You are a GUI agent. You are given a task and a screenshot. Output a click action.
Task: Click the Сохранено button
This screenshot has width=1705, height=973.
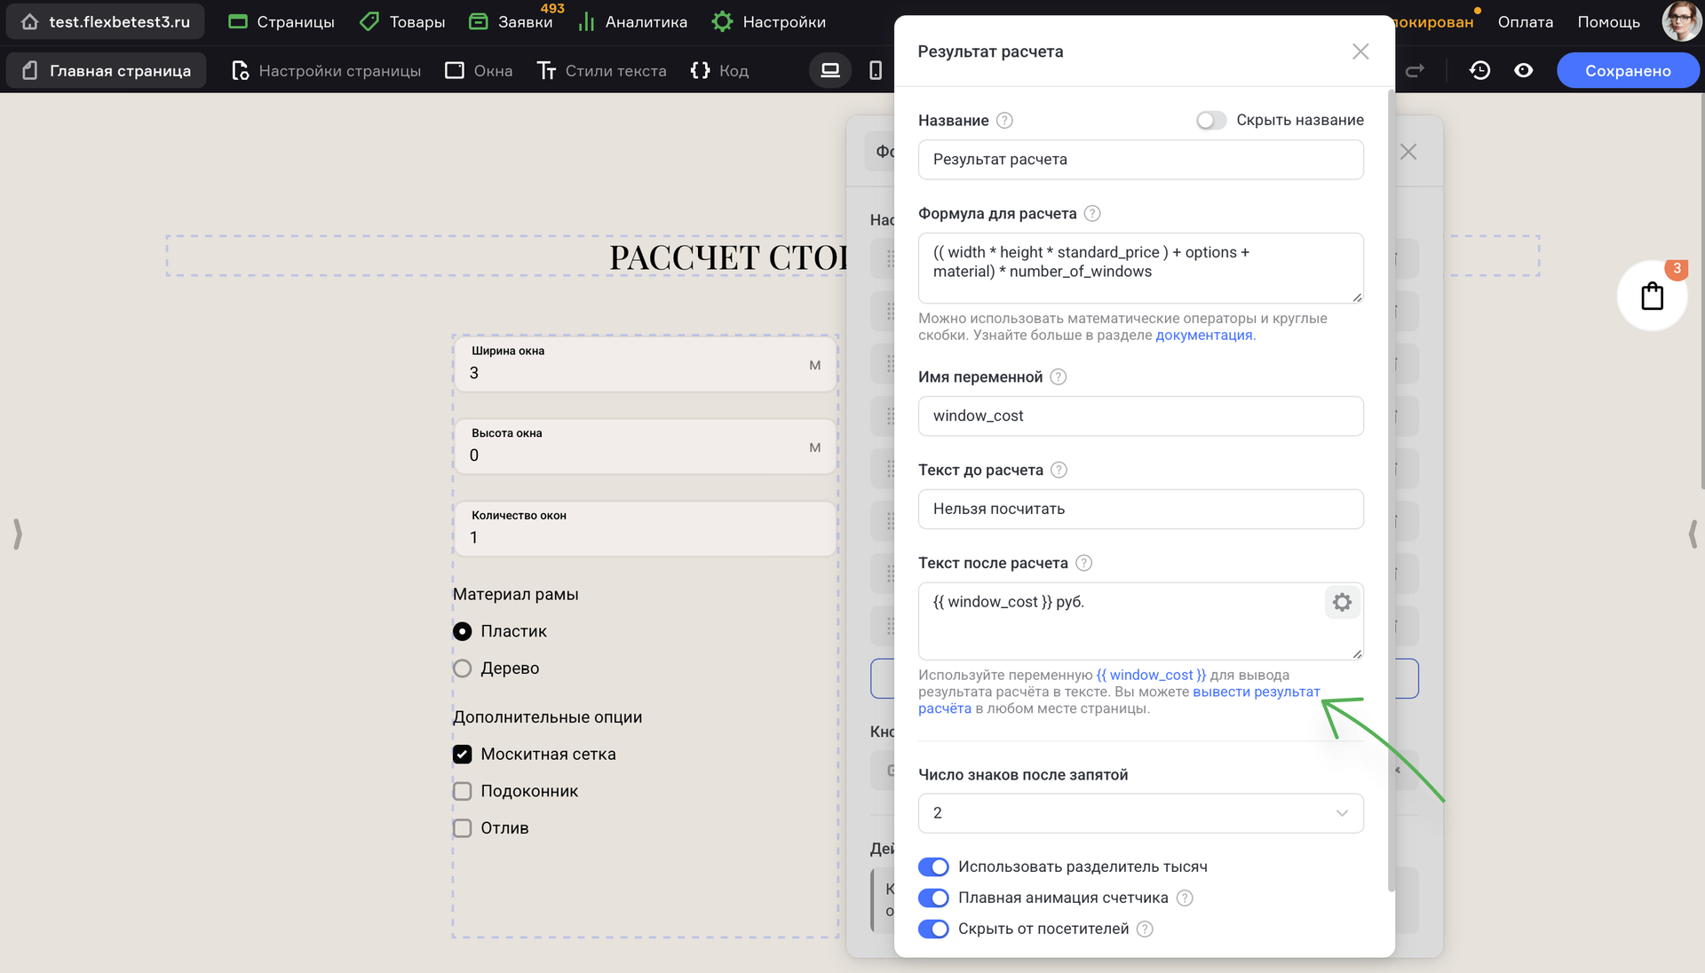pos(1627,70)
